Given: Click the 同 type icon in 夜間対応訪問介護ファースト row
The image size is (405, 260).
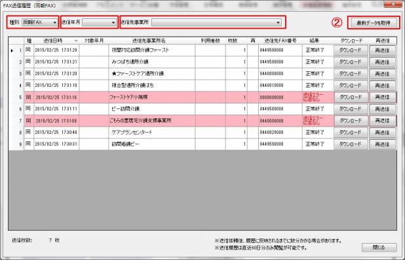Looking at the screenshot, I should pyautogui.click(x=28, y=50).
